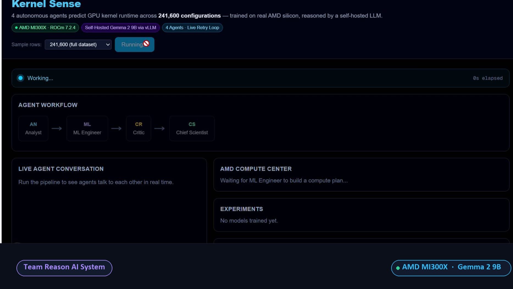The width and height of the screenshot is (513, 289).
Task: Click the 4 Agents Live Retry Loop badge
Action: (x=192, y=28)
